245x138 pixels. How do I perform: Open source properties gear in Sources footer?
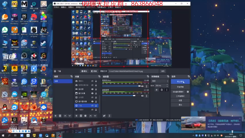85,116
